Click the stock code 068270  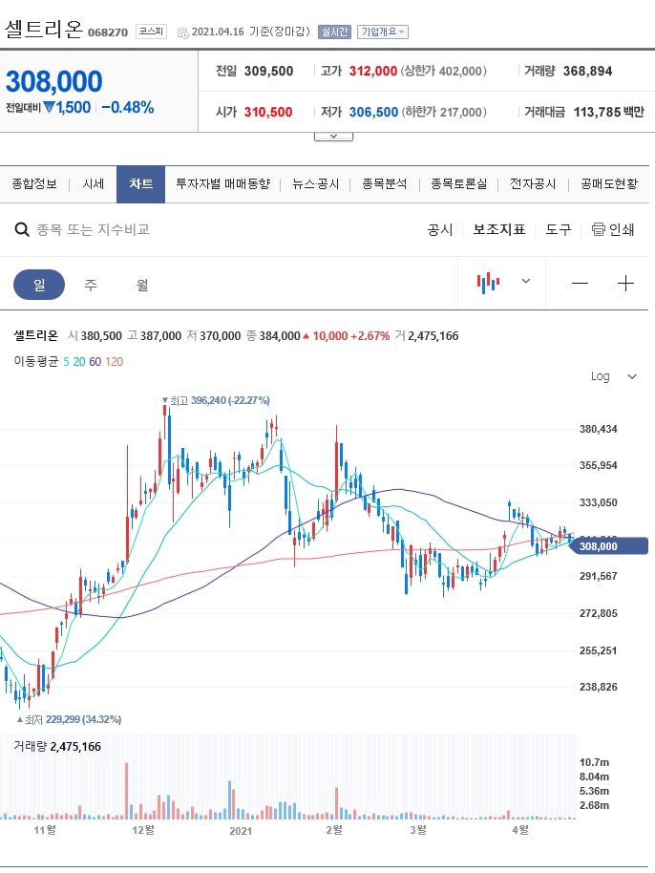pyautogui.click(x=108, y=32)
